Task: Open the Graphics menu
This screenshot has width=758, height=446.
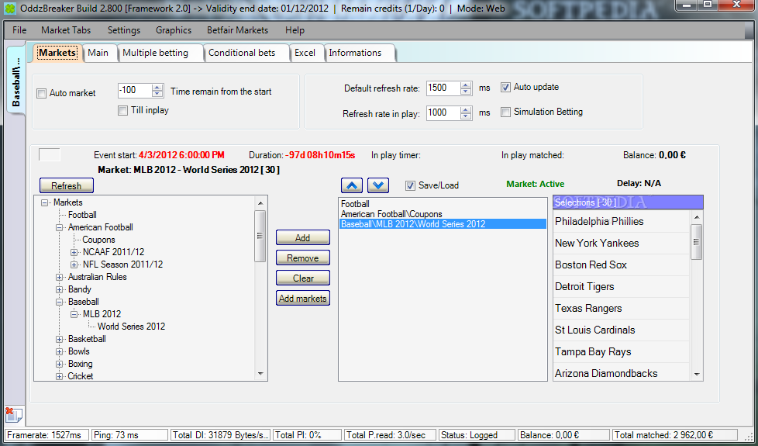Action: pos(174,30)
